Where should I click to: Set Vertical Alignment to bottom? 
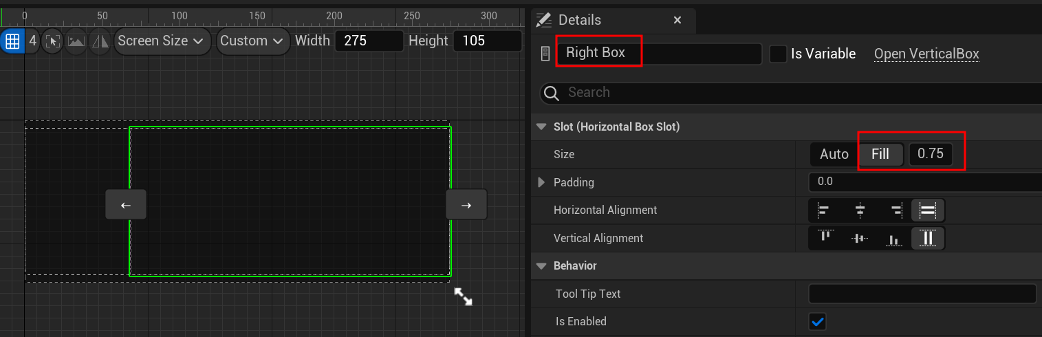click(893, 238)
